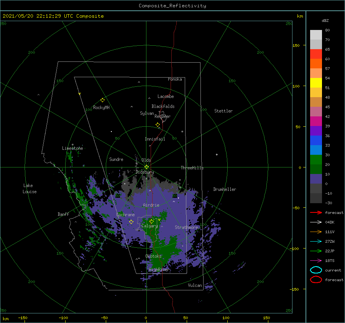Select the light gray 80 dBZ swatch

pyautogui.click(x=316, y=35)
